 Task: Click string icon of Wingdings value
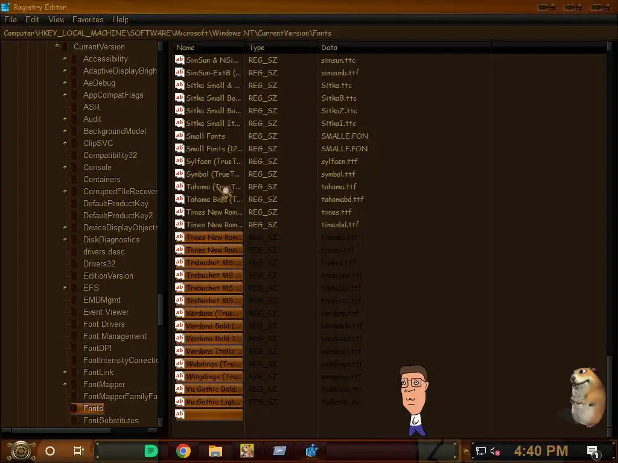(180, 376)
